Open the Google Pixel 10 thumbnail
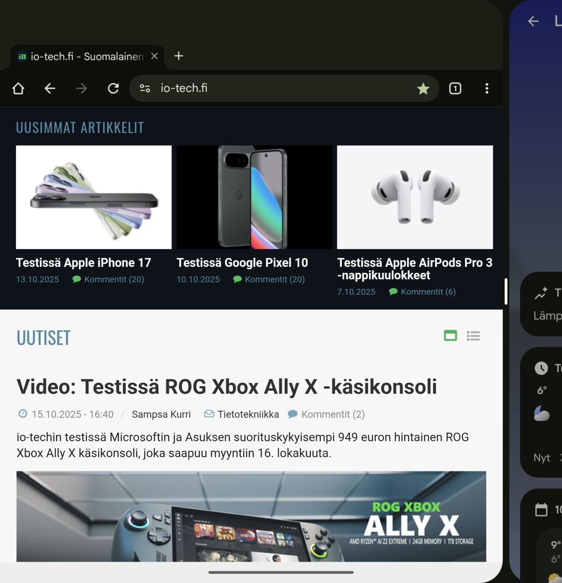562x583 pixels. click(x=254, y=197)
